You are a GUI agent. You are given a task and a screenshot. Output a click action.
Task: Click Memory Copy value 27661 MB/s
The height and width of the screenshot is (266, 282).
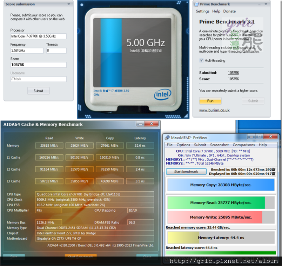coord(110,145)
